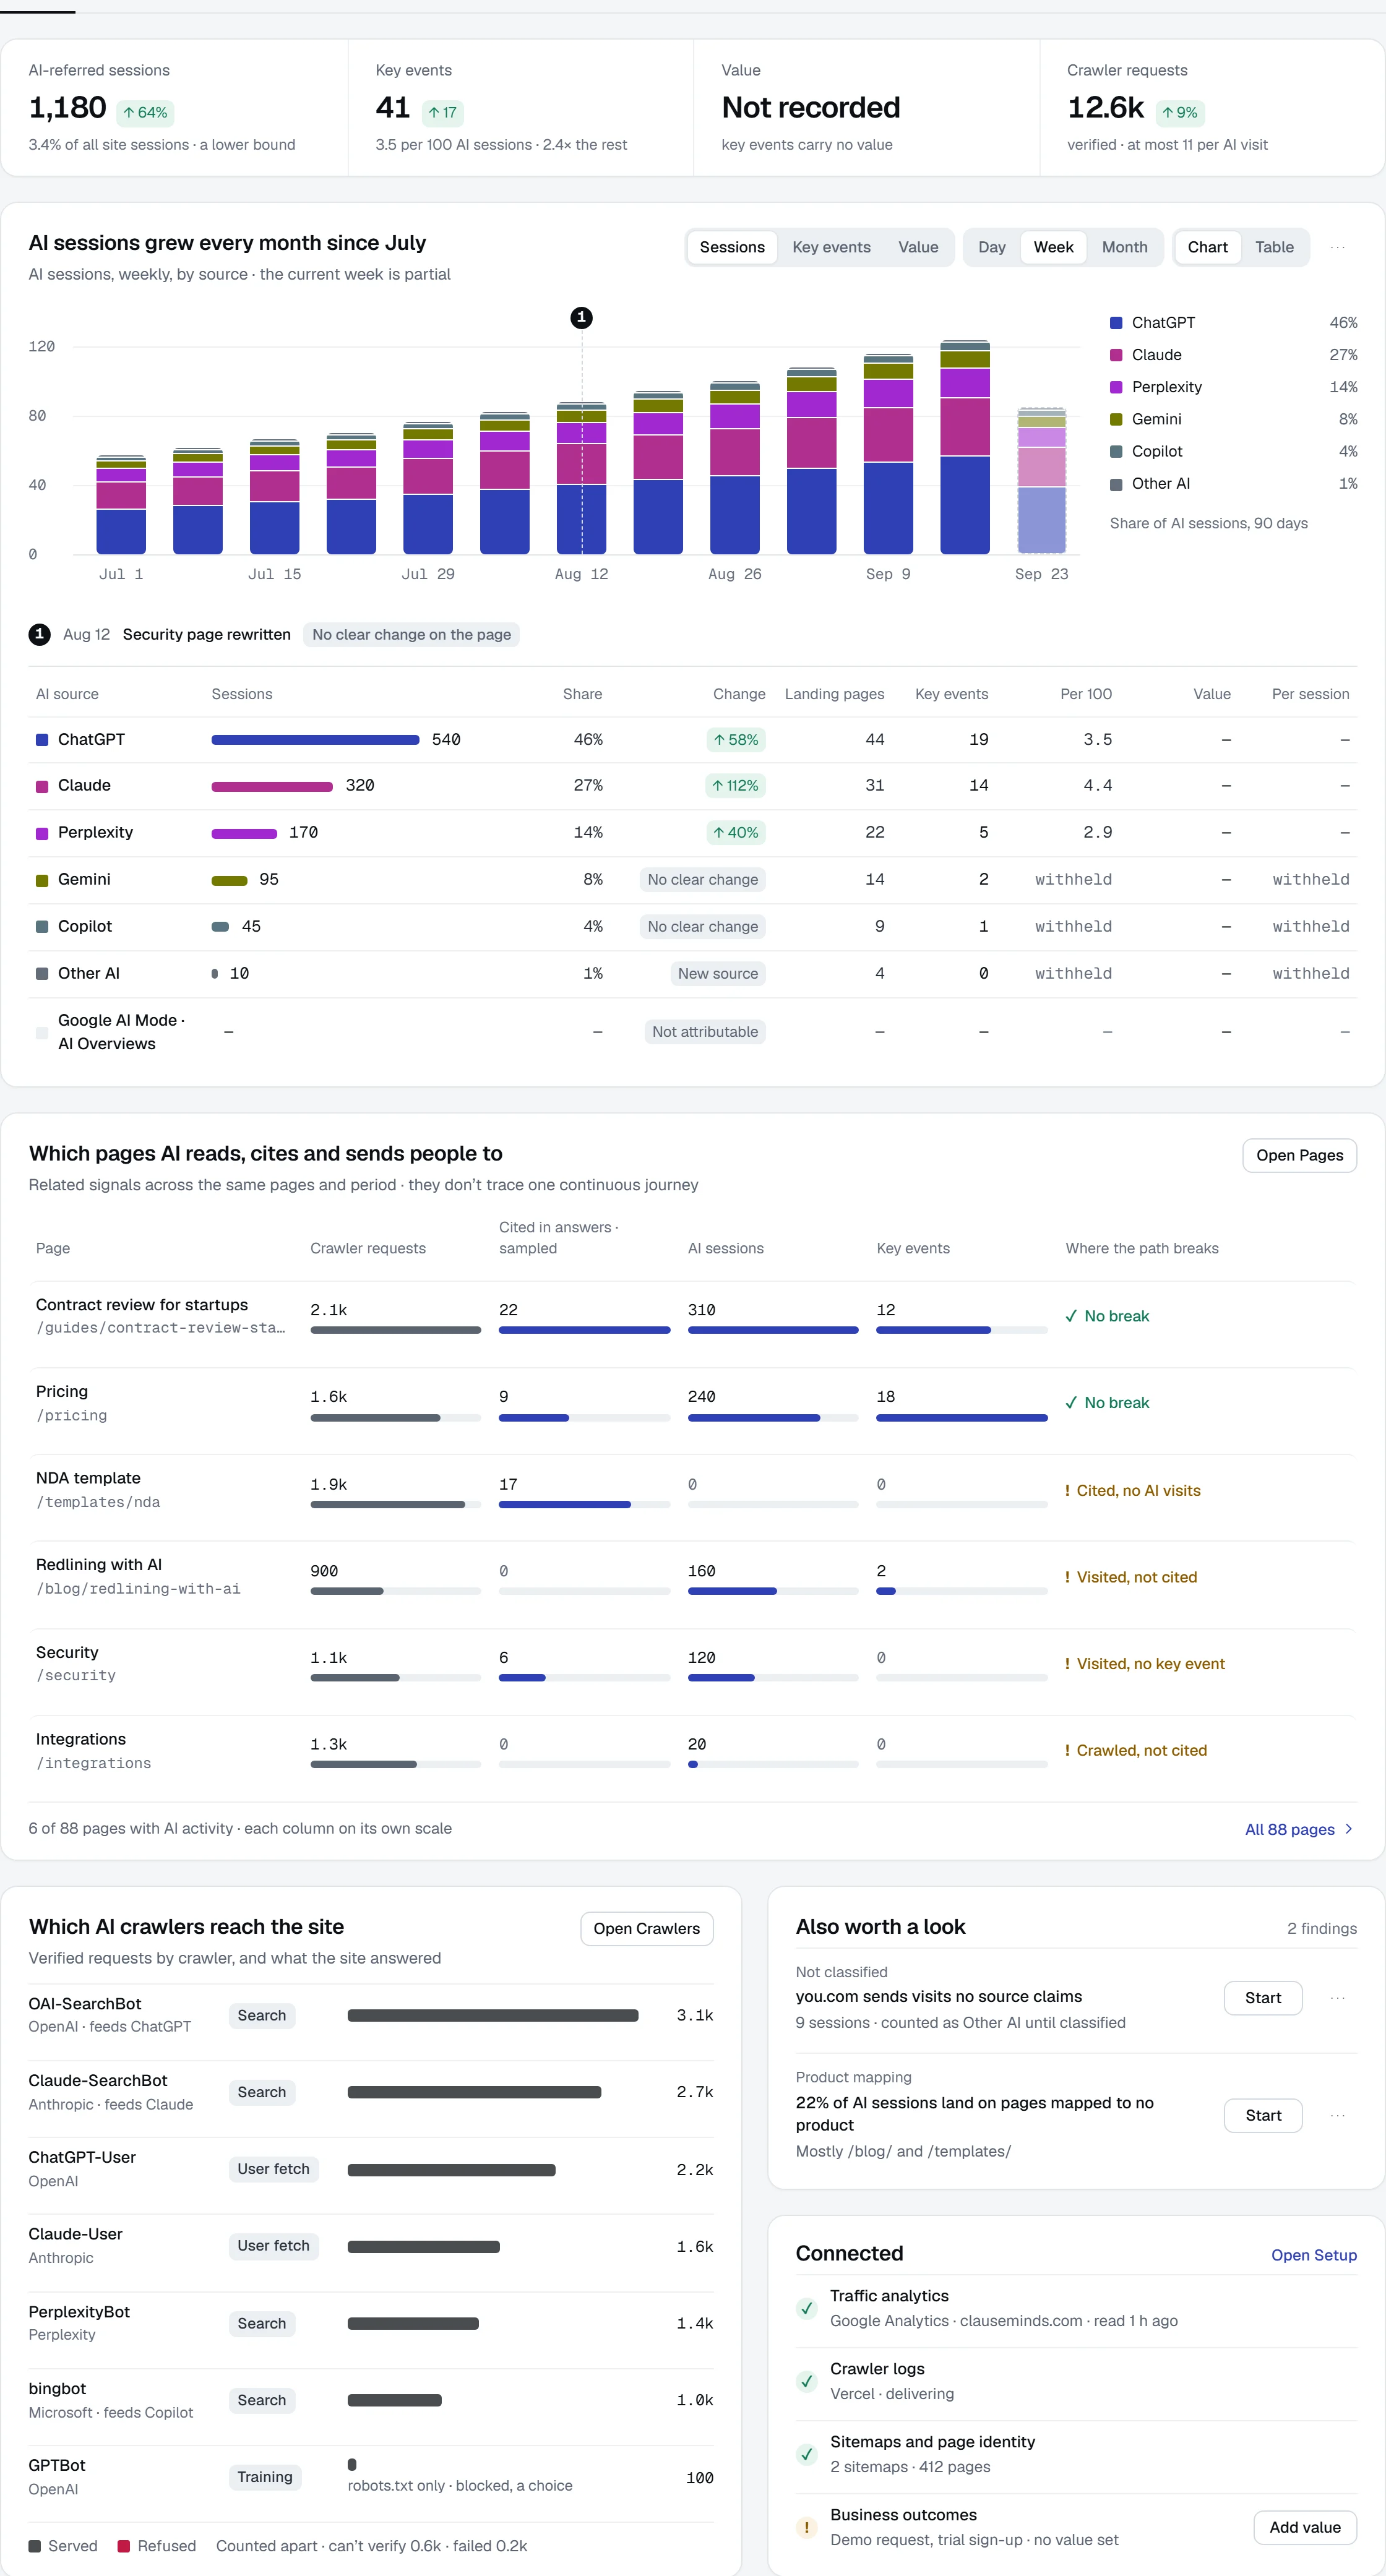Screen dimensions: 1386x2576
Task: Click the chevron arrow beside All 88 pages
Action: [1349, 1829]
